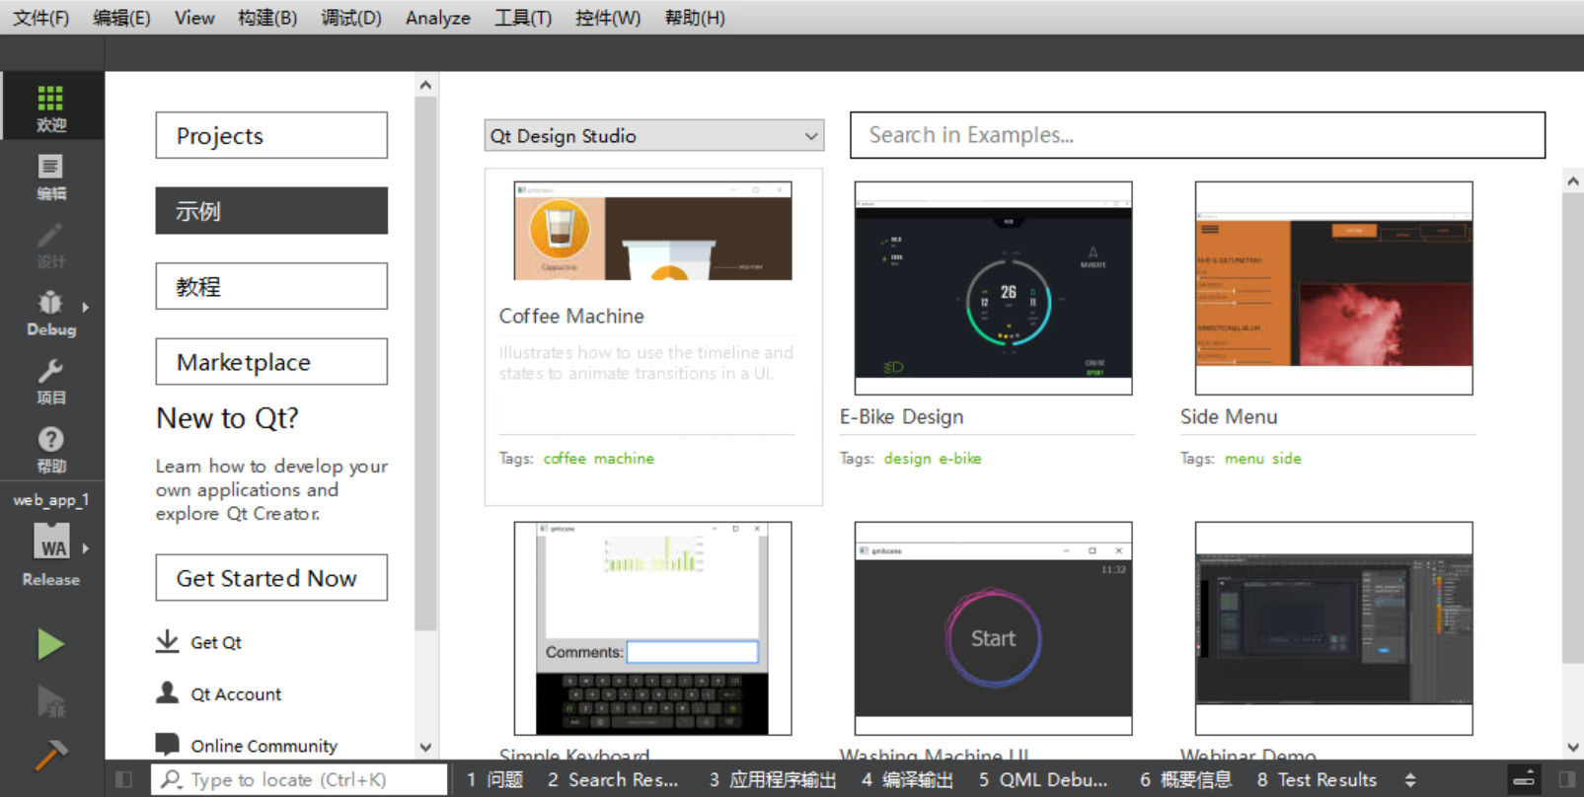Open the 2 Search Results output pane
The image size is (1584, 797).
click(613, 779)
